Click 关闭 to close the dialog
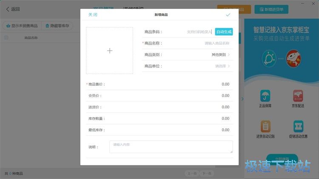 click(x=93, y=15)
